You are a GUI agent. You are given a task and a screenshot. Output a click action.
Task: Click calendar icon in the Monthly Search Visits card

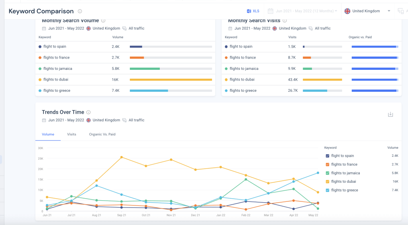[230, 28]
